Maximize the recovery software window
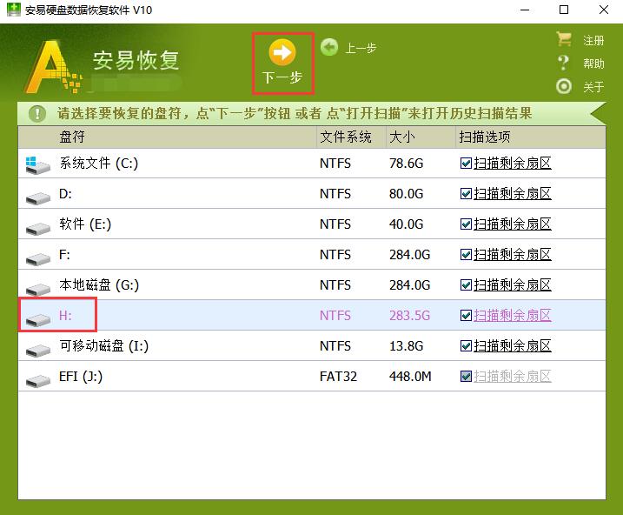 pos(564,10)
